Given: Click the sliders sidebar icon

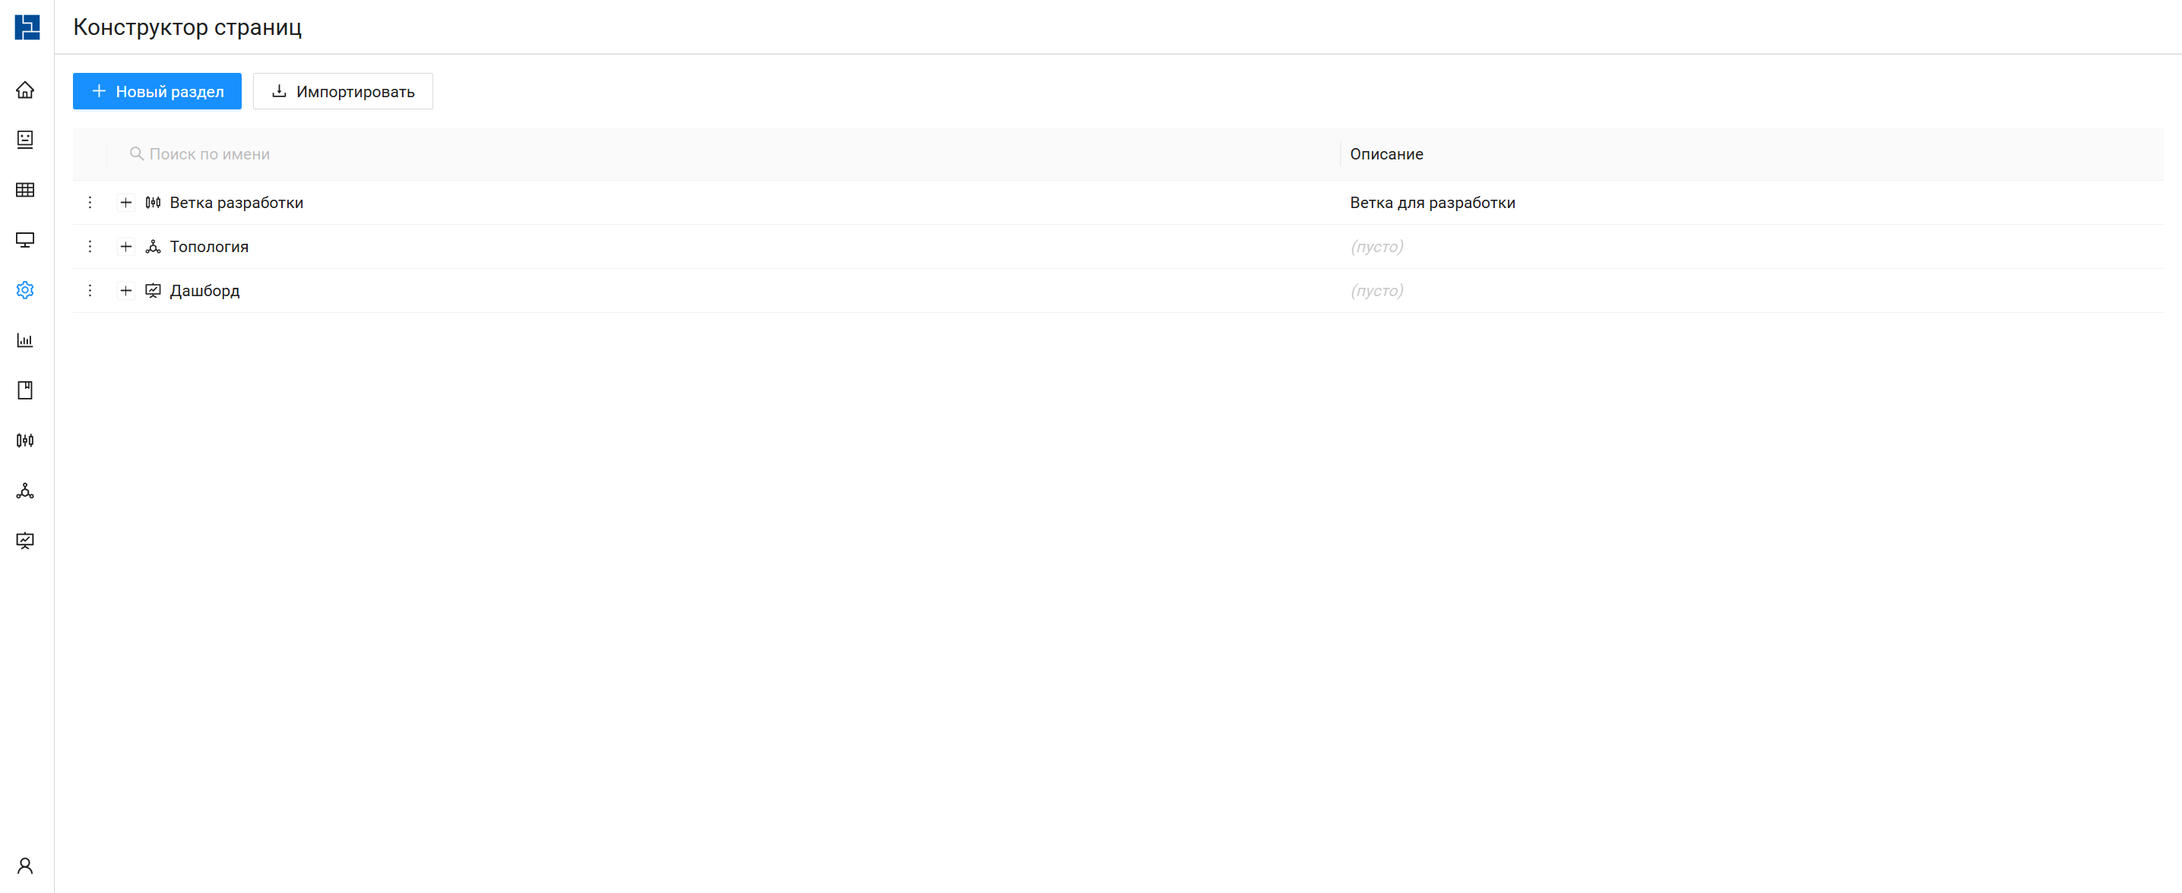Looking at the screenshot, I should point(25,440).
